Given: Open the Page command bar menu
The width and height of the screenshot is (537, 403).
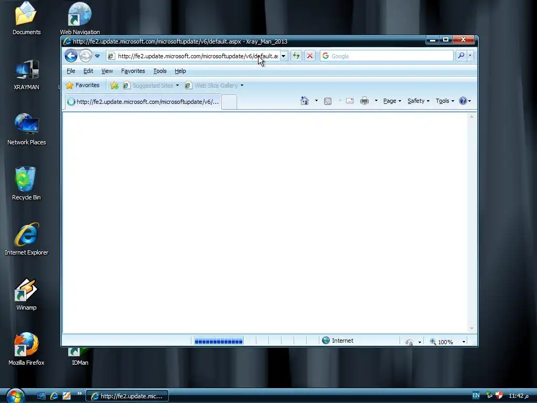Looking at the screenshot, I should [x=392, y=101].
